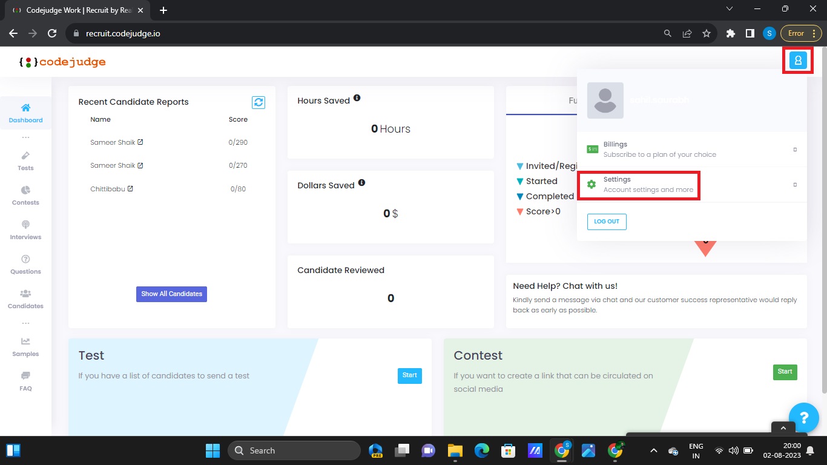Click the Show All Candidates button
Screen dimensions: 827x465
tap(171, 294)
